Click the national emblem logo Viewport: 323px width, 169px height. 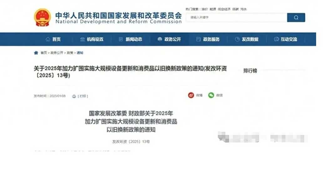tap(43, 17)
